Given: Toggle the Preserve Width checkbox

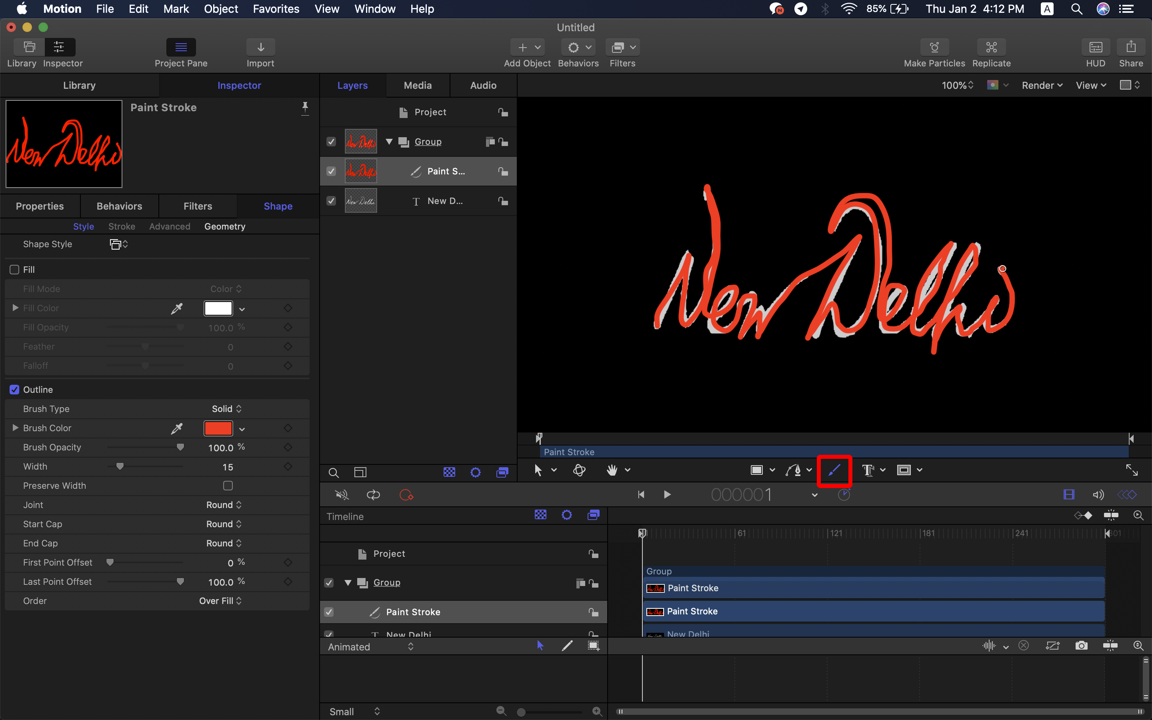Looking at the screenshot, I should tap(228, 486).
